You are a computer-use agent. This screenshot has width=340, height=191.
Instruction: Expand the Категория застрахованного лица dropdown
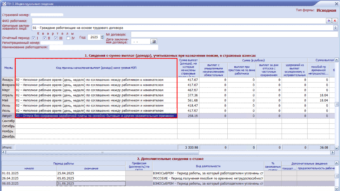click(335, 28)
